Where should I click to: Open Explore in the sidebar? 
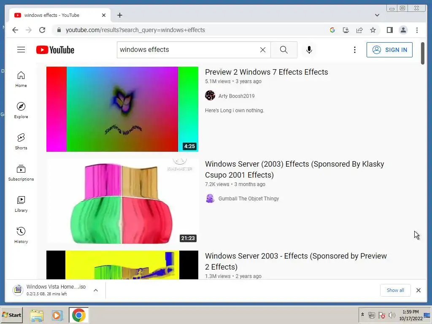pos(21,111)
